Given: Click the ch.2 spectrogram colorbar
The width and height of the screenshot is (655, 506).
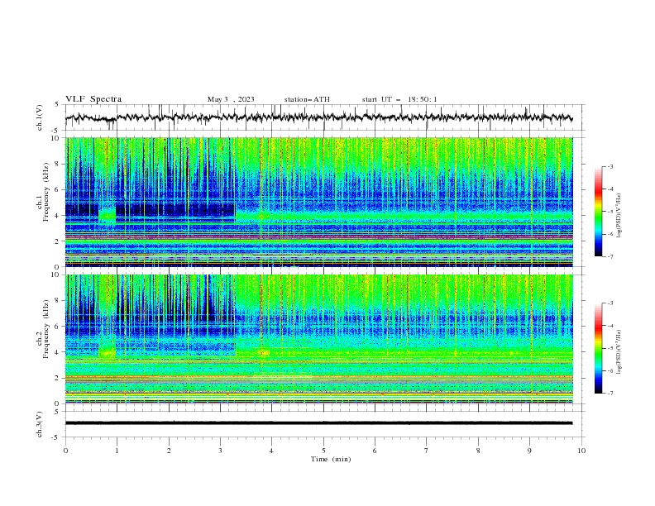Looking at the screenshot, I should [598, 348].
